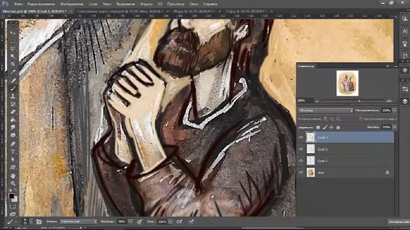Enable airbrush build-up icon in options bar
410x230 pixels.
pyautogui.click(x=179, y=222)
